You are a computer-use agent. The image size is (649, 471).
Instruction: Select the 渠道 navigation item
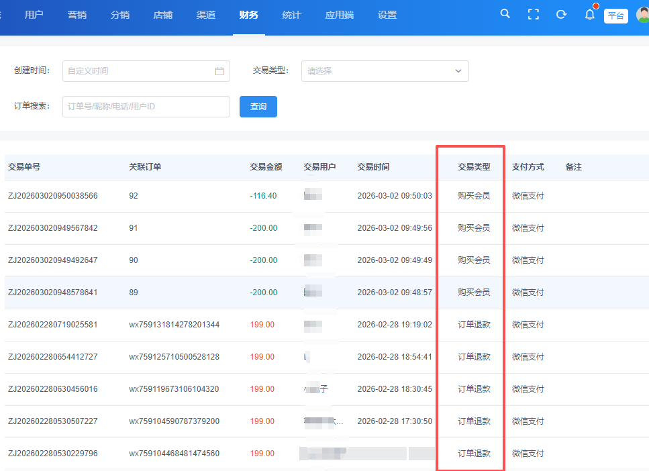point(206,15)
